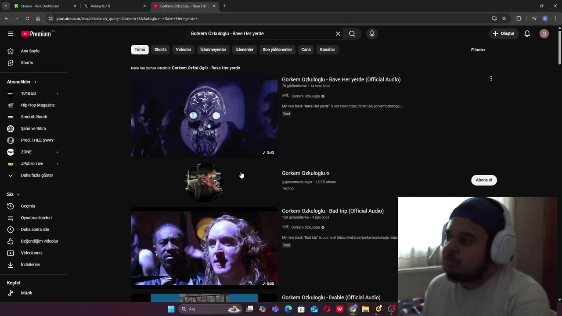Screen dimensions: 562x316
Task: Open three-dot menu for Rave Her yerde video
Action: (x=491, y=79)
